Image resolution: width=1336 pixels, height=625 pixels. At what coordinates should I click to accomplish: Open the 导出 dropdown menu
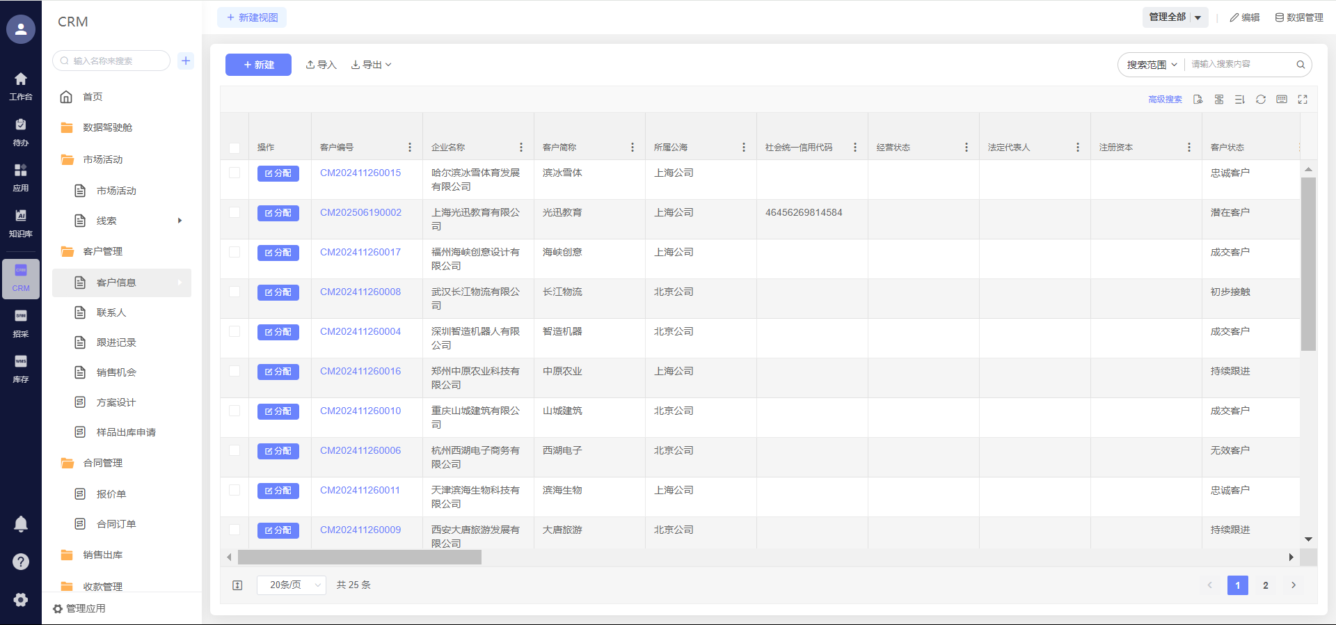372,65
